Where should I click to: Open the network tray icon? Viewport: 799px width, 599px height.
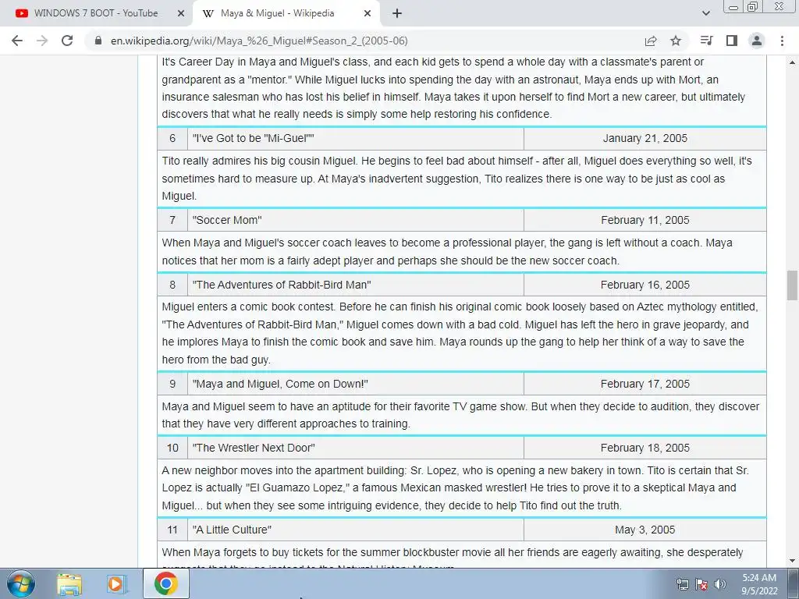682,585
